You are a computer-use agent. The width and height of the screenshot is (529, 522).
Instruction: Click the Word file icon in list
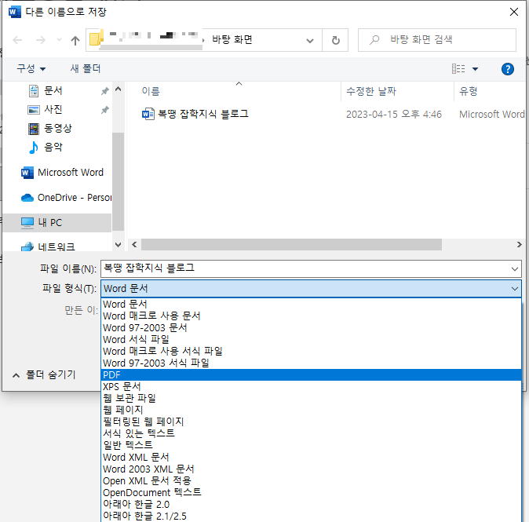148,114
